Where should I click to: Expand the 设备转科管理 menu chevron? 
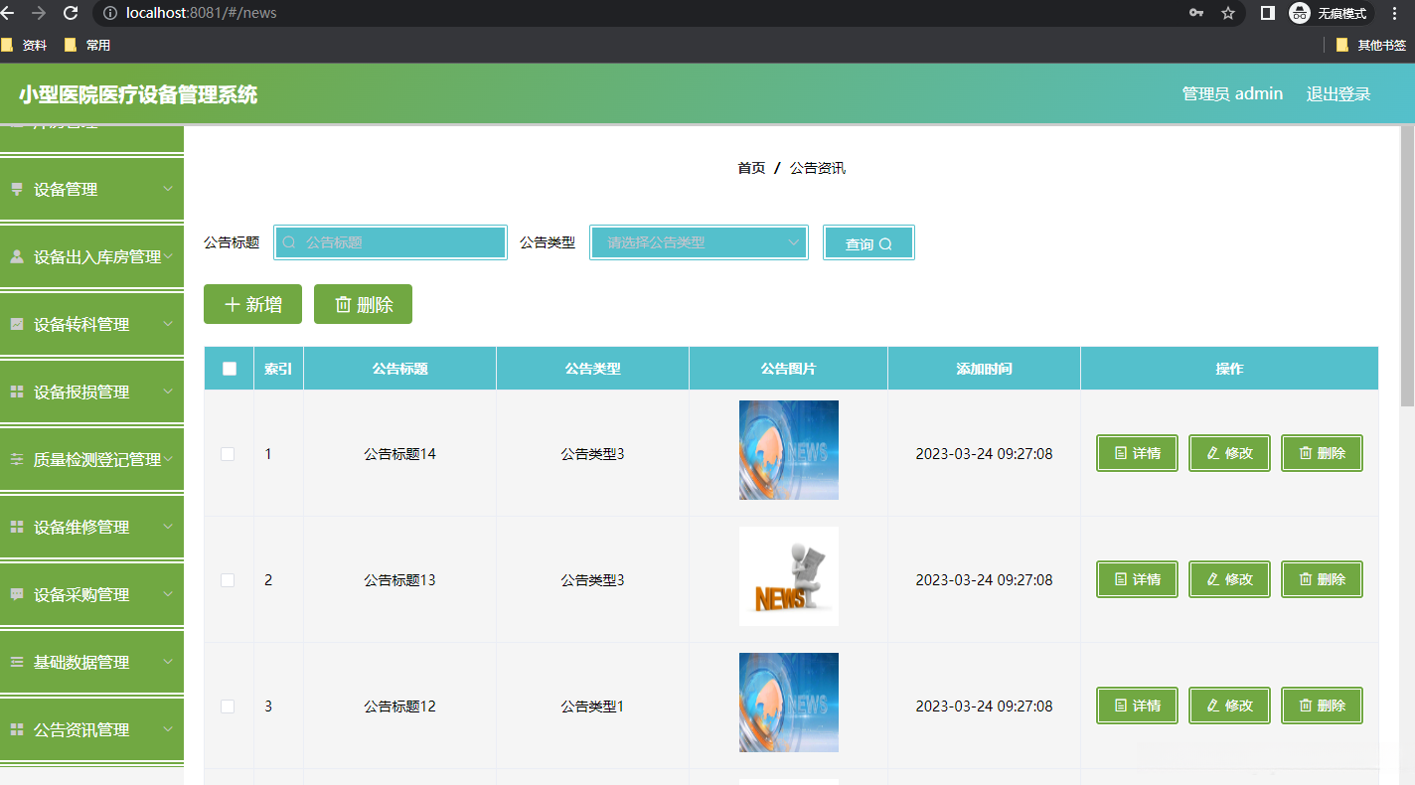click(168, 324)
